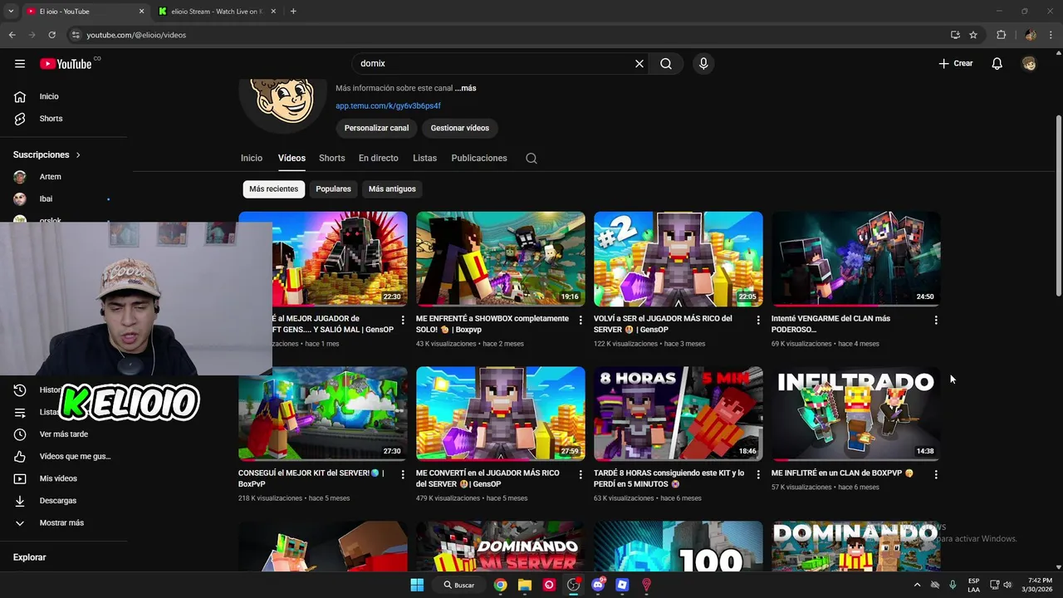Open the browser tab search dropdown arrow
Viewport: 1063px width, 598px height.
[x=11, y=12]
